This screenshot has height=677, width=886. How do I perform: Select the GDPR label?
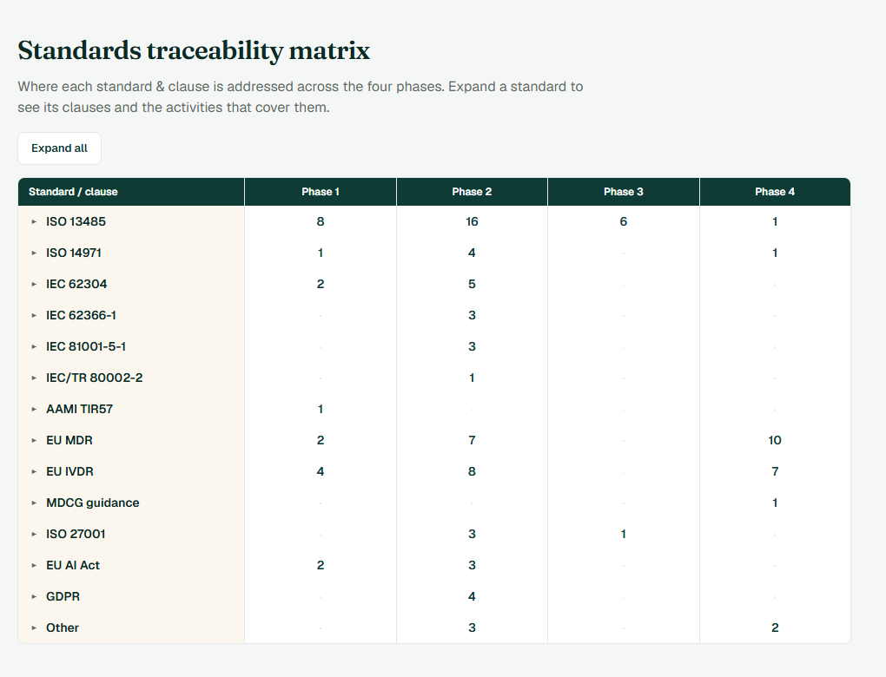coord(63,596)
